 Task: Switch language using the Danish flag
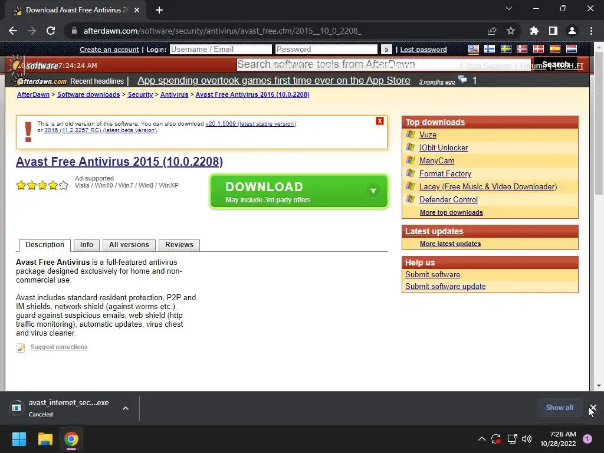(x=538, y=49)
